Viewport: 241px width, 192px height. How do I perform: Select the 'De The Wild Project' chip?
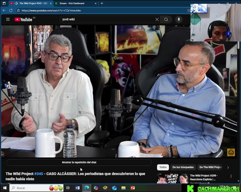click(x=210, y=167)
